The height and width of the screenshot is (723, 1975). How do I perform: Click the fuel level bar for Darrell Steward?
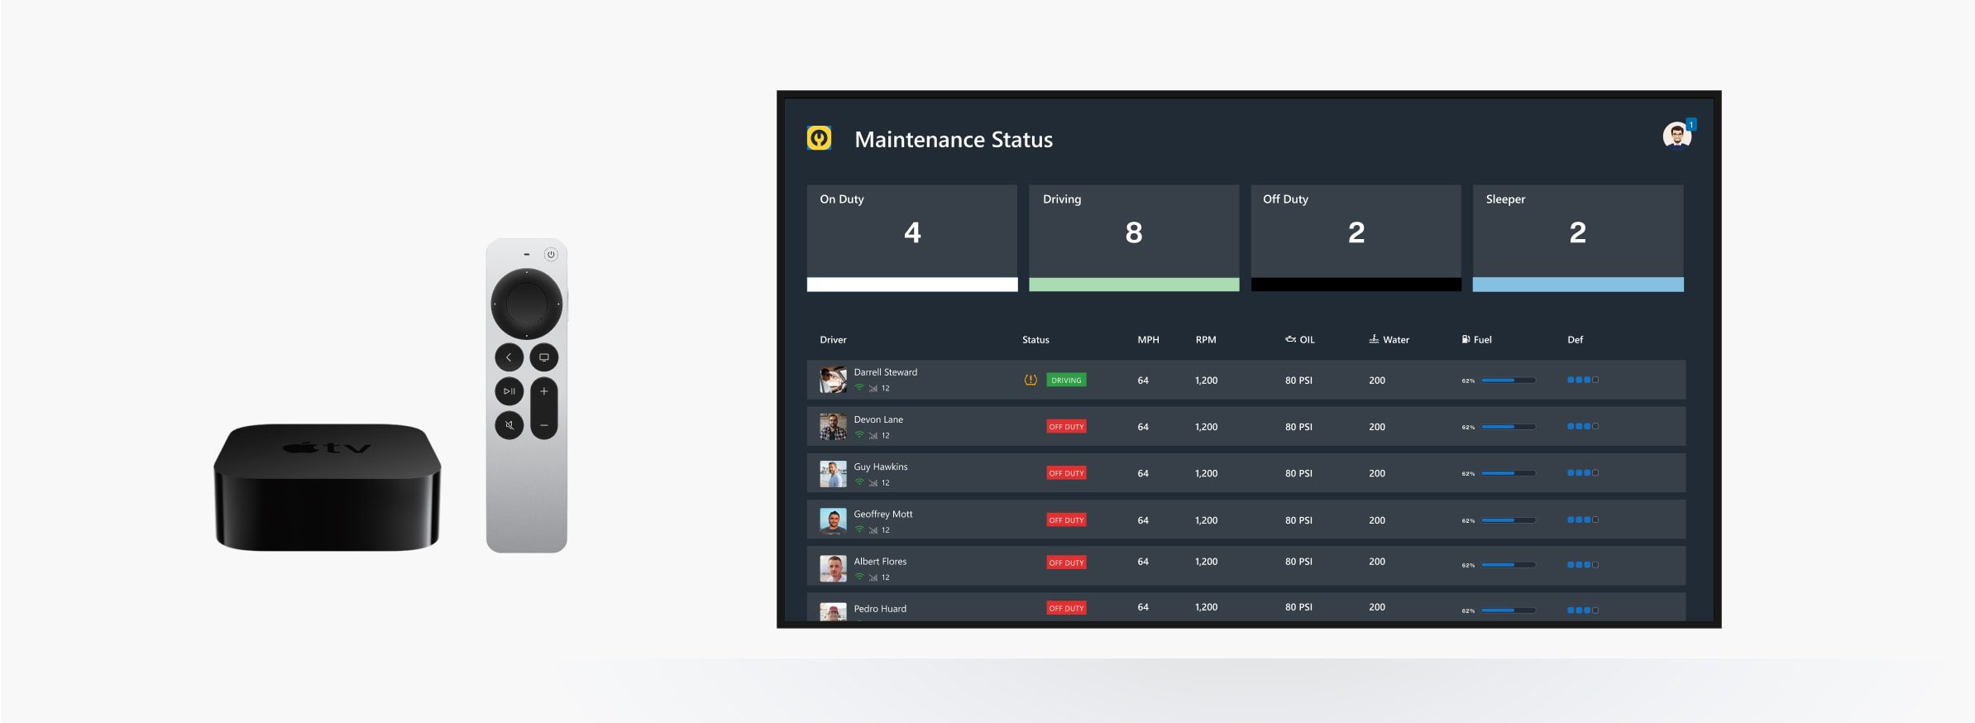1509,381
